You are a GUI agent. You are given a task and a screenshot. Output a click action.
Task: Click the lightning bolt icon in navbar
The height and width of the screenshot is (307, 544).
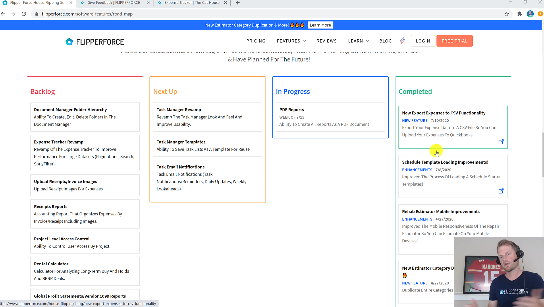402,40
